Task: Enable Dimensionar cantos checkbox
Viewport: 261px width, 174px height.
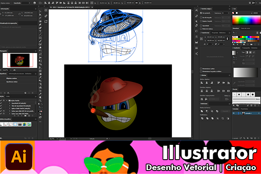Action: pyautogui.click(x=201, y=69)
